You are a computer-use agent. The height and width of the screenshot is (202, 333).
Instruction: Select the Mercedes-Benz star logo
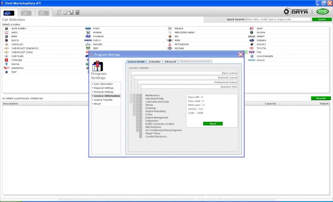pos(170,32)
